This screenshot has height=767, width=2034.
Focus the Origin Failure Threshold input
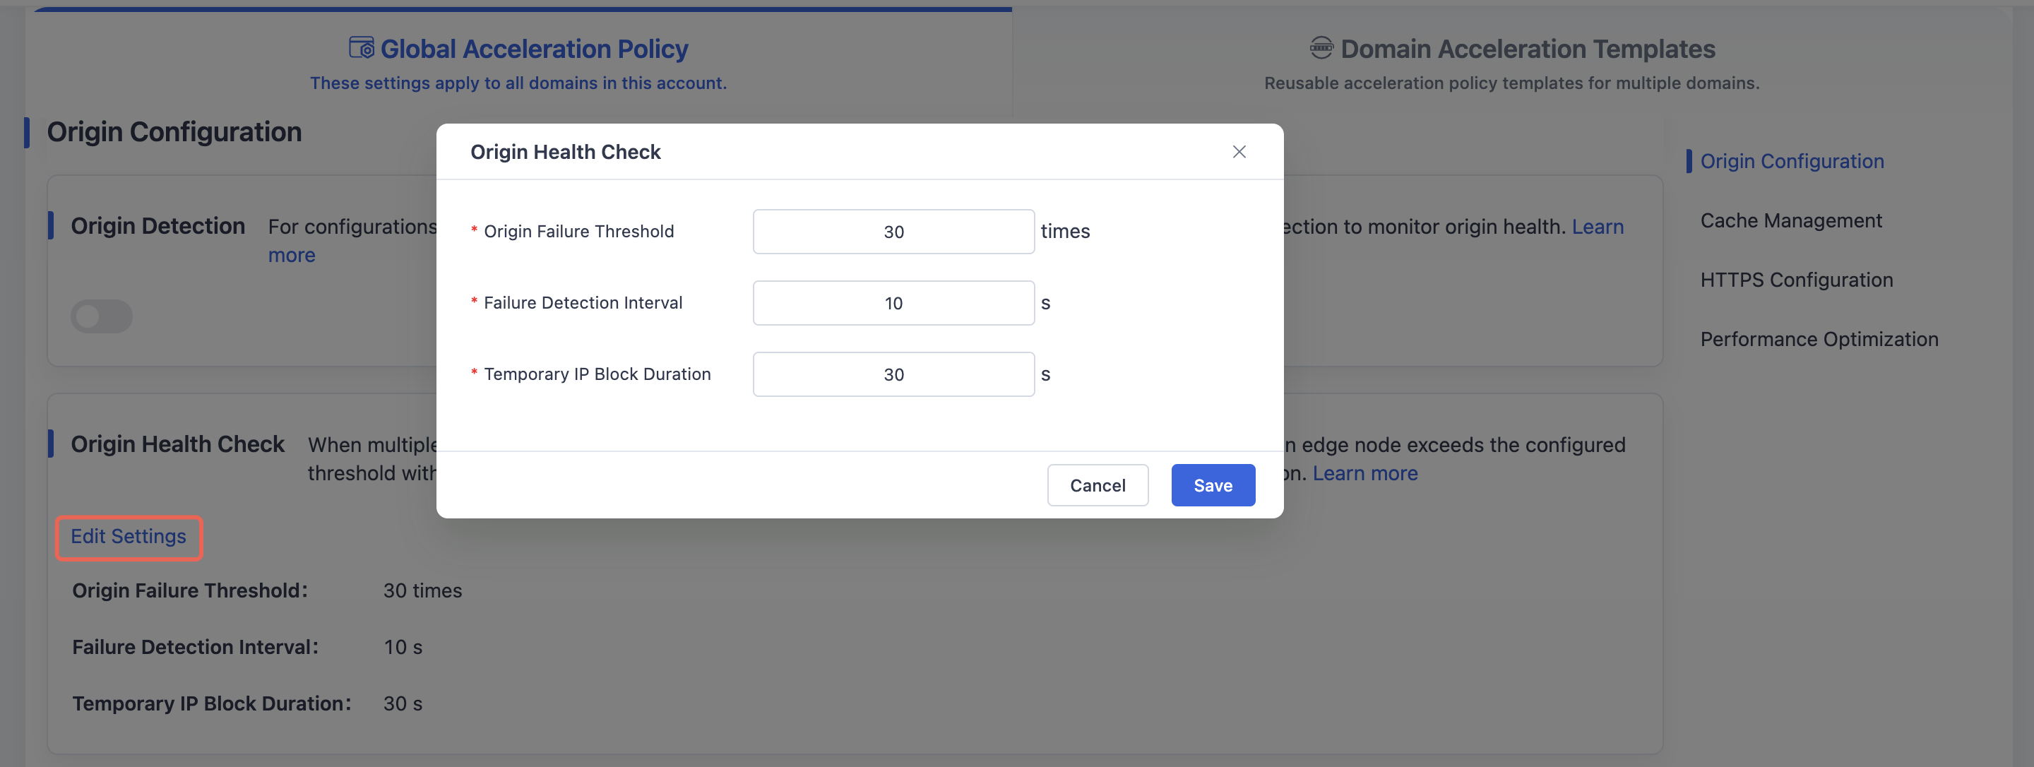coord(893,232)
